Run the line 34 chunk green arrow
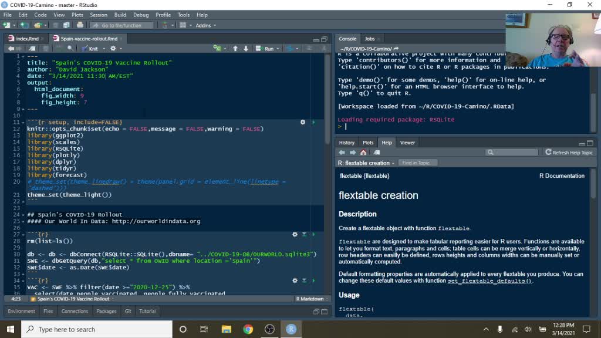 tap(313, 280)
